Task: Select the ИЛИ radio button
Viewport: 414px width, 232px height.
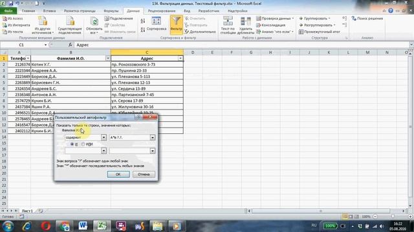Action: coord(83,144)
